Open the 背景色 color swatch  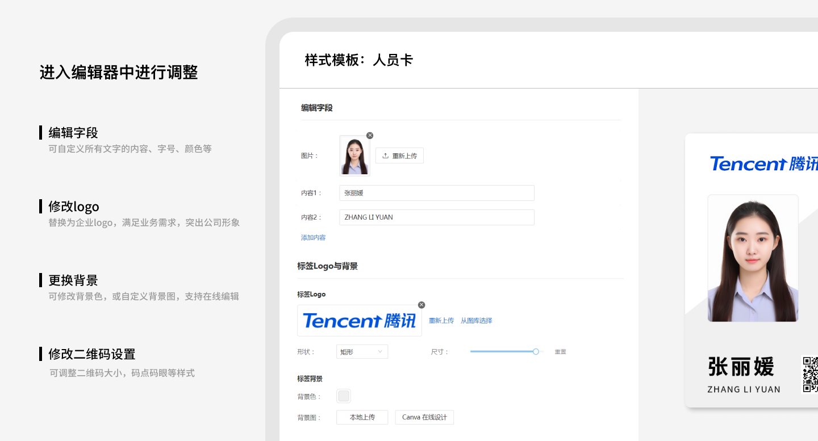(344, 396)
